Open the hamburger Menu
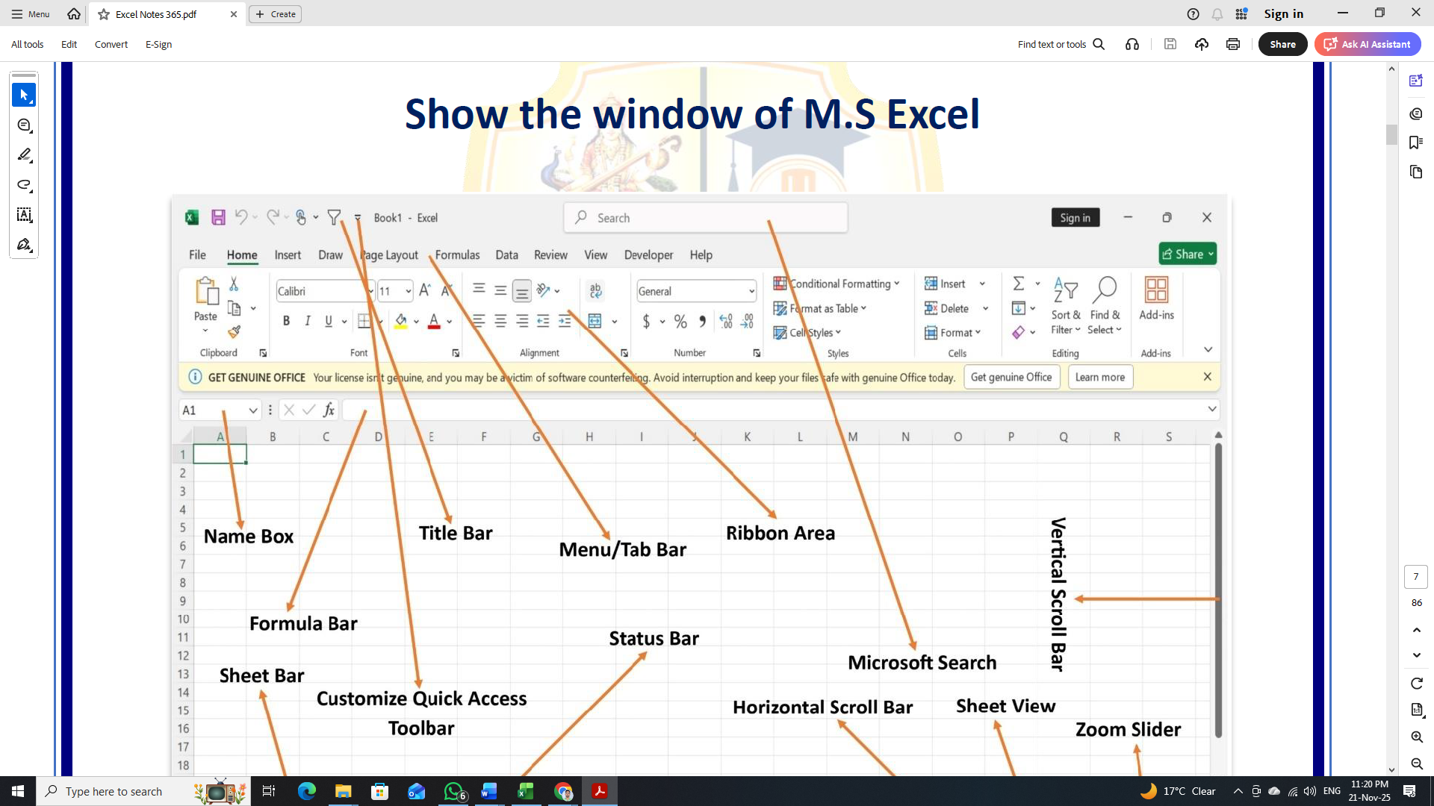 pos(30,13)
